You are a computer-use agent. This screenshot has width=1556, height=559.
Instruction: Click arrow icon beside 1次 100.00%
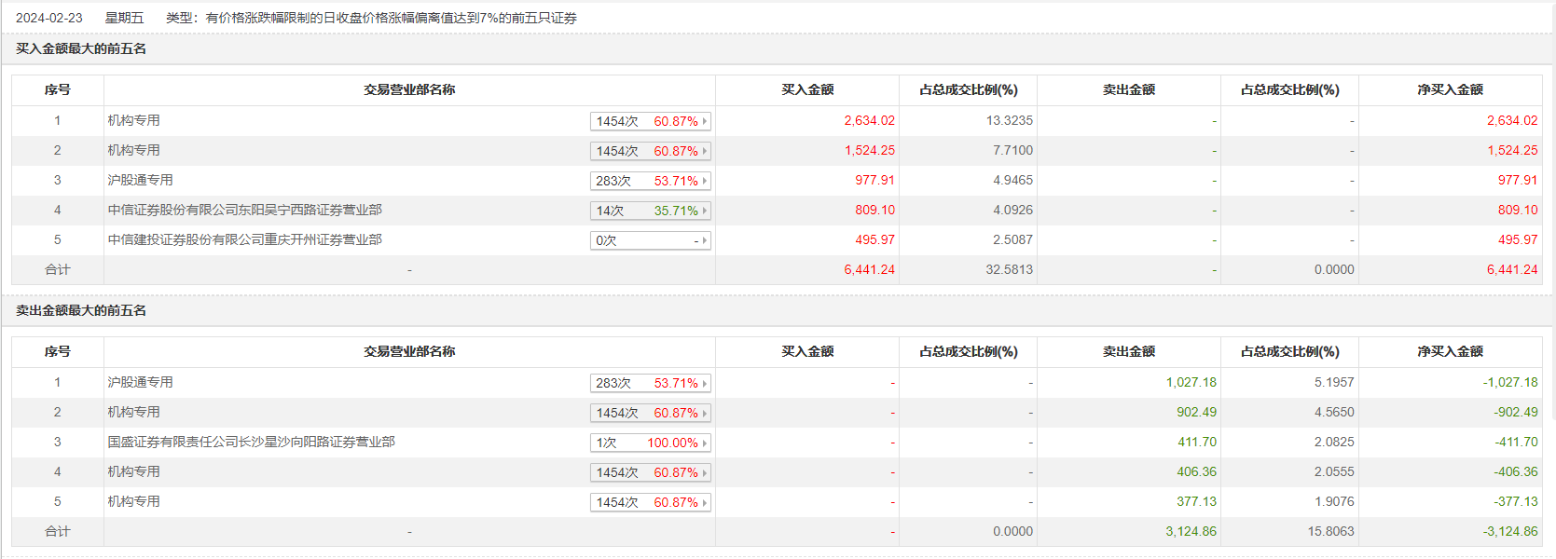(705, 443)
